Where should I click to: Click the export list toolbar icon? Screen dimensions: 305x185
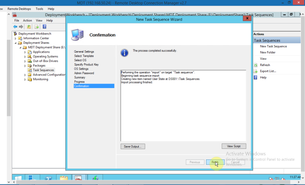37,27
